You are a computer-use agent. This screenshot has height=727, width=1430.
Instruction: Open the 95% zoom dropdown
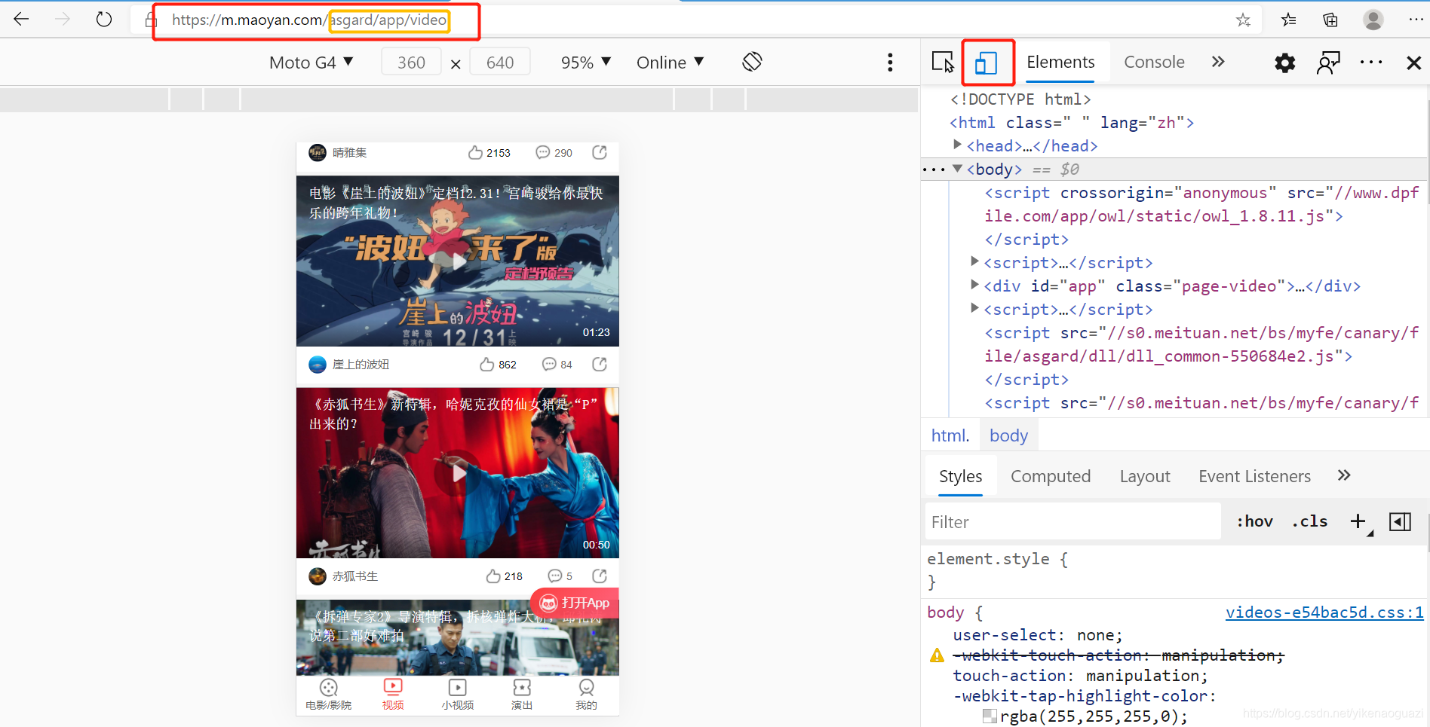586,63
